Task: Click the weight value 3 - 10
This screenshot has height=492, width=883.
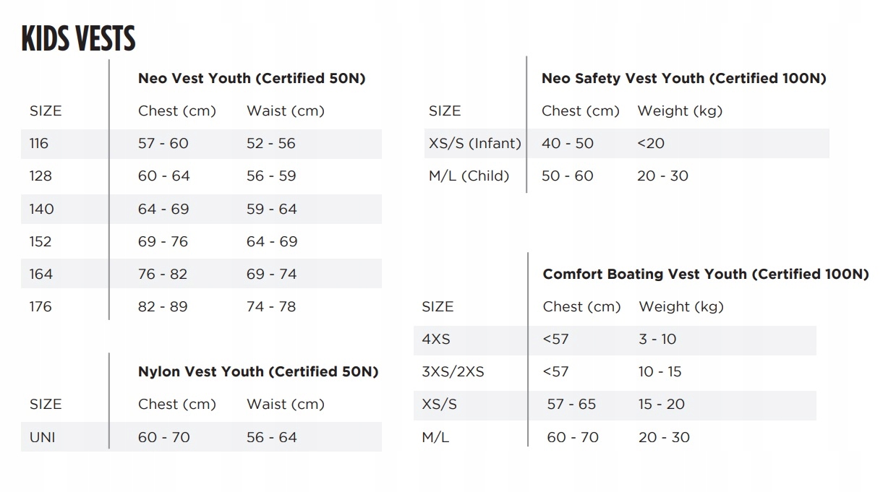Action: coord(657,339)
